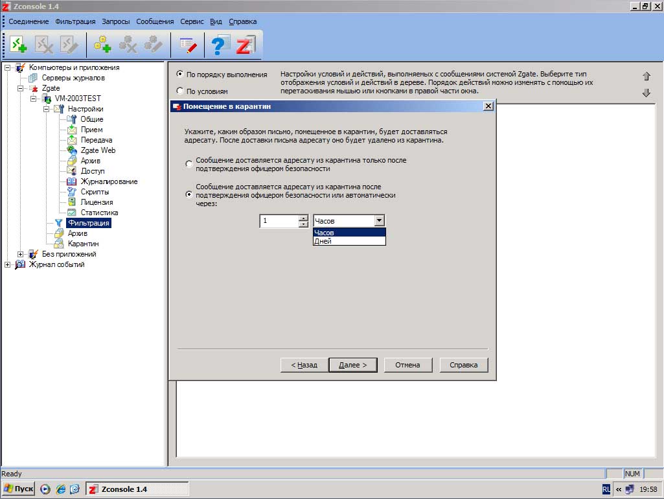
Task: Select the Архив item under VM-2003TEST
Action: click(78, 233)
